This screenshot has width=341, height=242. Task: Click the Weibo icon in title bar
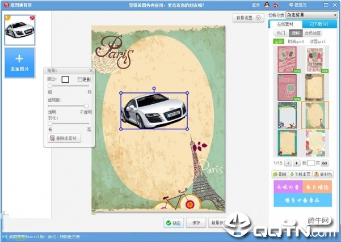coord(275,5)
